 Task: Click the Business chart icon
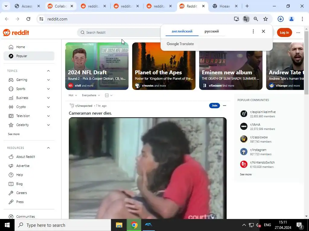click(x=11, y=98)
